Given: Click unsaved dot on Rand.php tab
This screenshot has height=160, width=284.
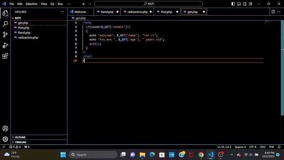Looking at the screenshot, I should point(117,12).
